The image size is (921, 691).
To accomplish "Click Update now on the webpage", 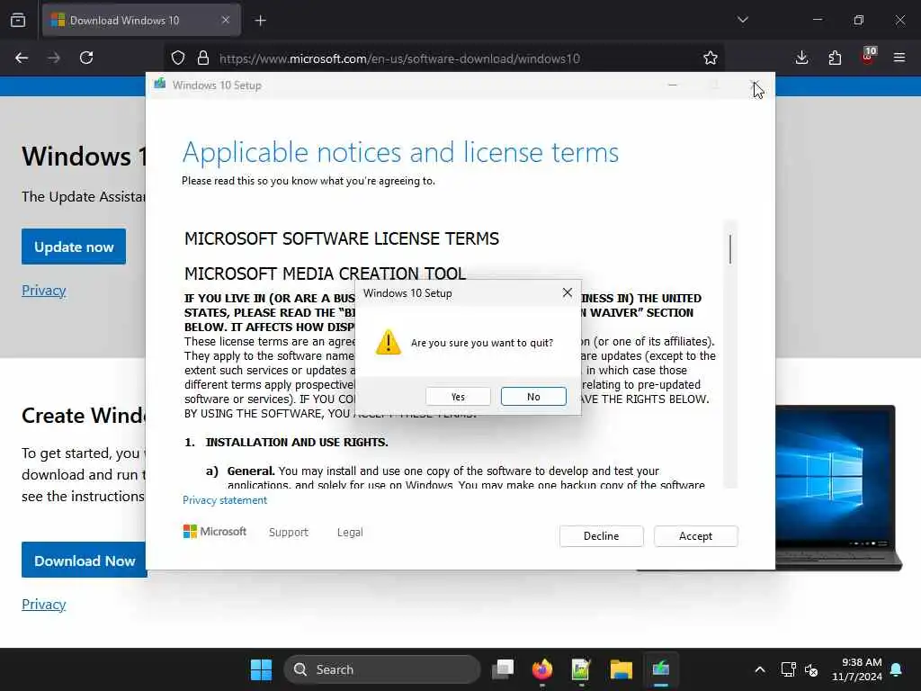I will [x=74, y=247].
